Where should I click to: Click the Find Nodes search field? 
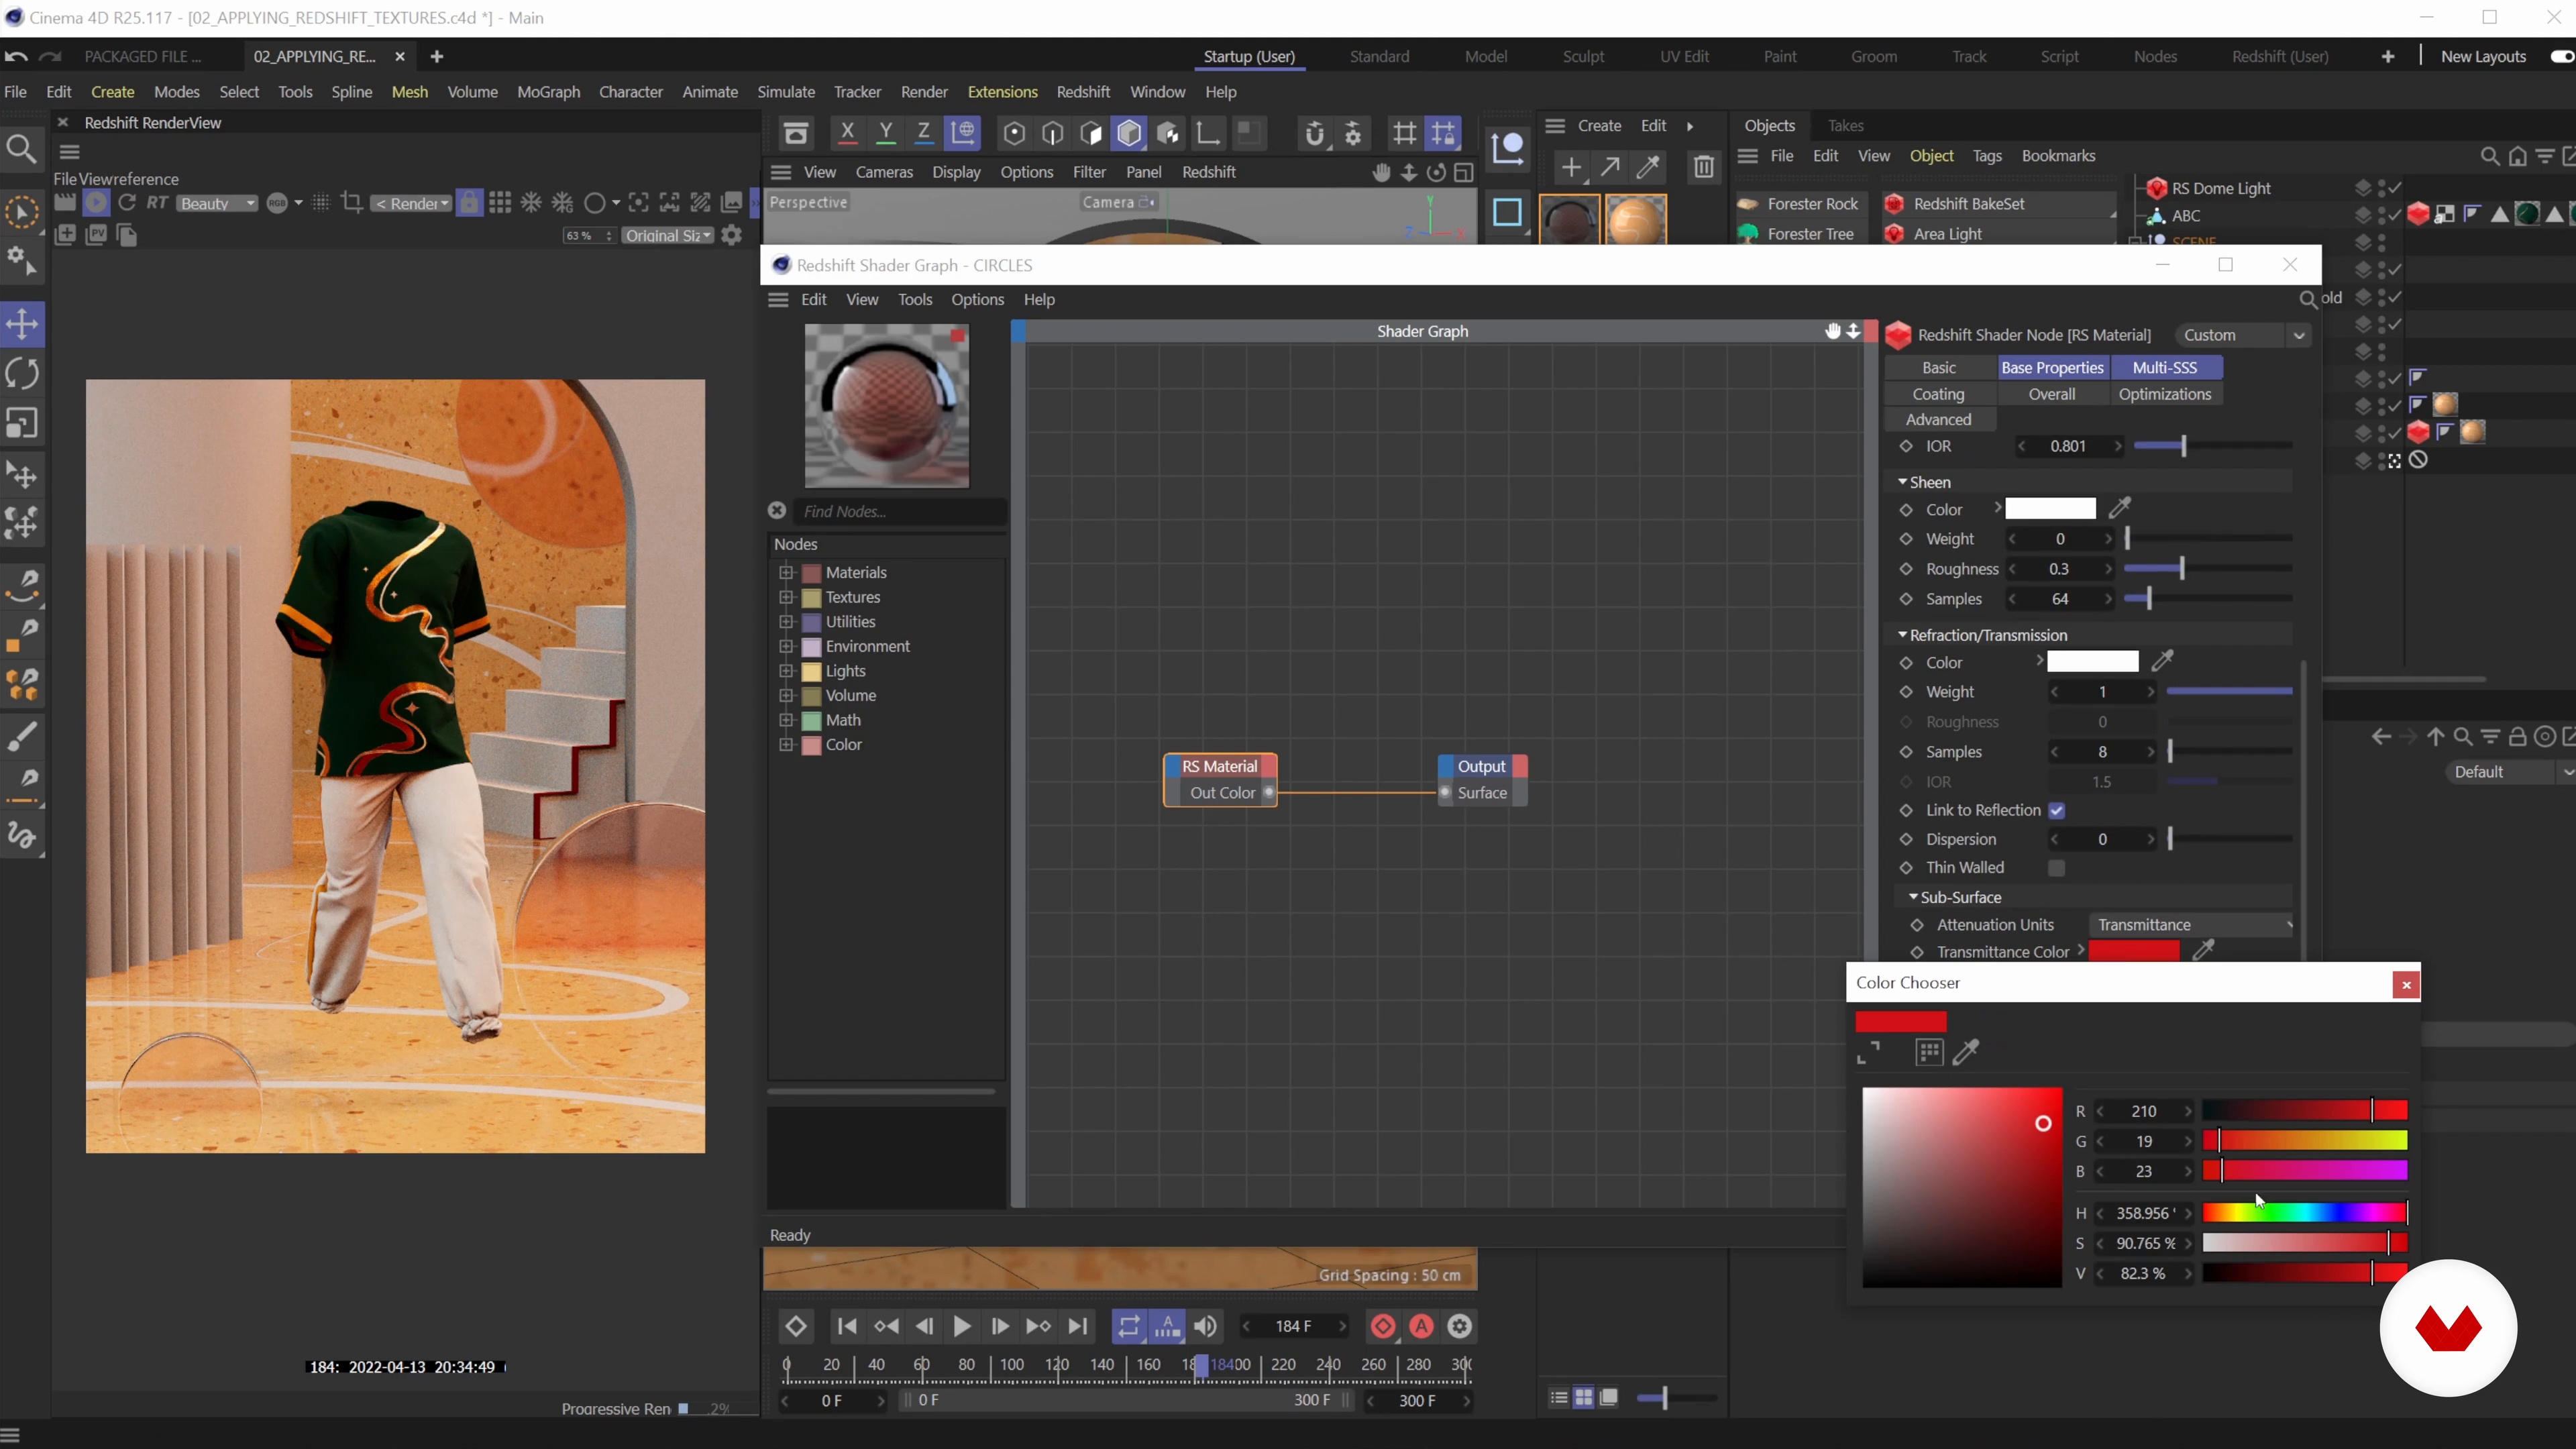tap(900, 512)
